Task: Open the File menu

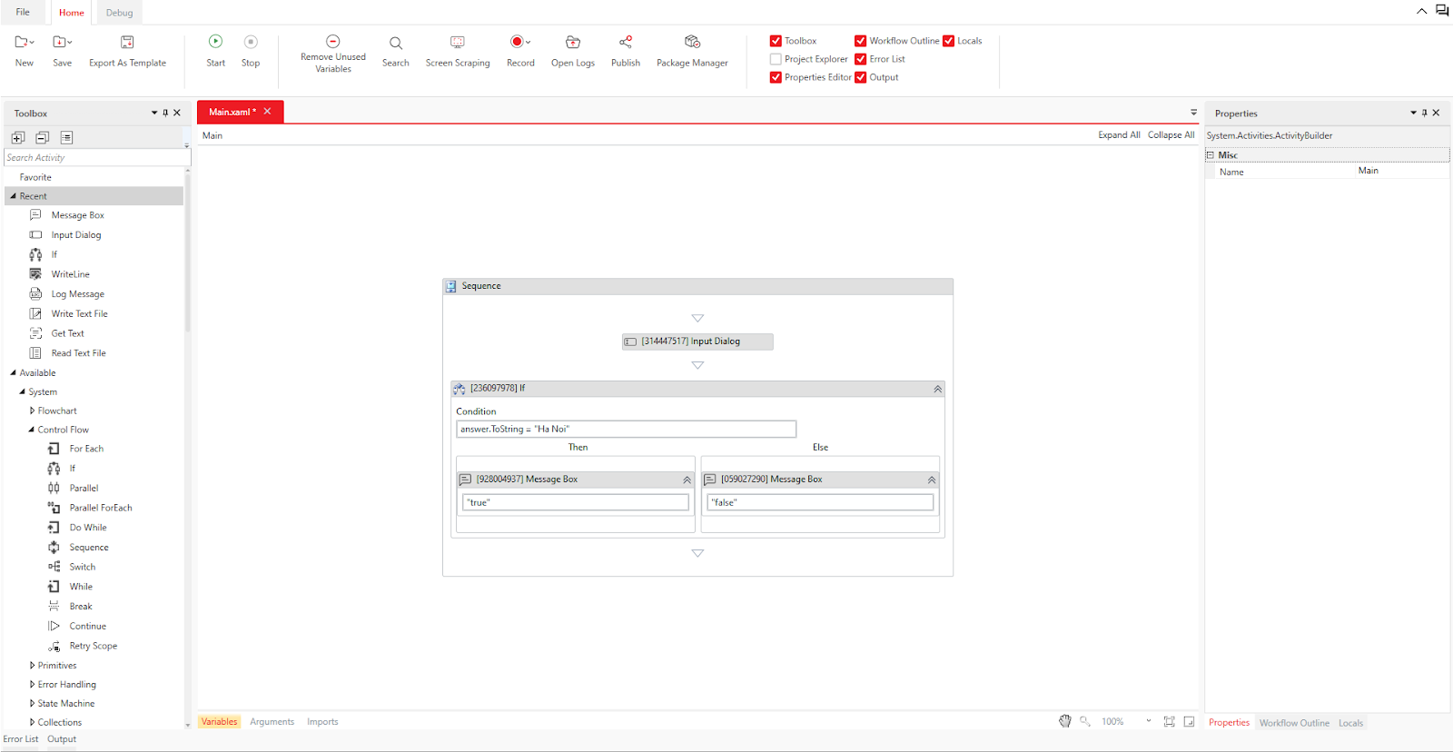Action: coord(23,12)
